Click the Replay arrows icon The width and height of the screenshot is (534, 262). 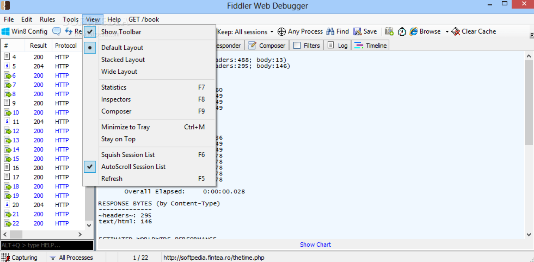click(69, 31)
